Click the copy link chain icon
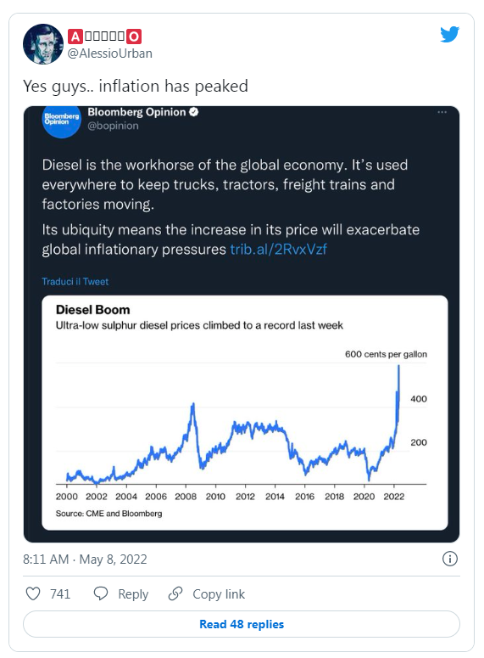The height and width of the screenshot is (658, 484). pos(175,593)
